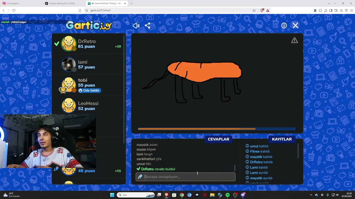Open the tab search dropdown arrow

[329, 3]
